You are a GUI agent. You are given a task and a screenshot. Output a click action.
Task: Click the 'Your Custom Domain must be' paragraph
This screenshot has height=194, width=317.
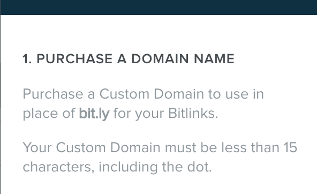point(160,157)
